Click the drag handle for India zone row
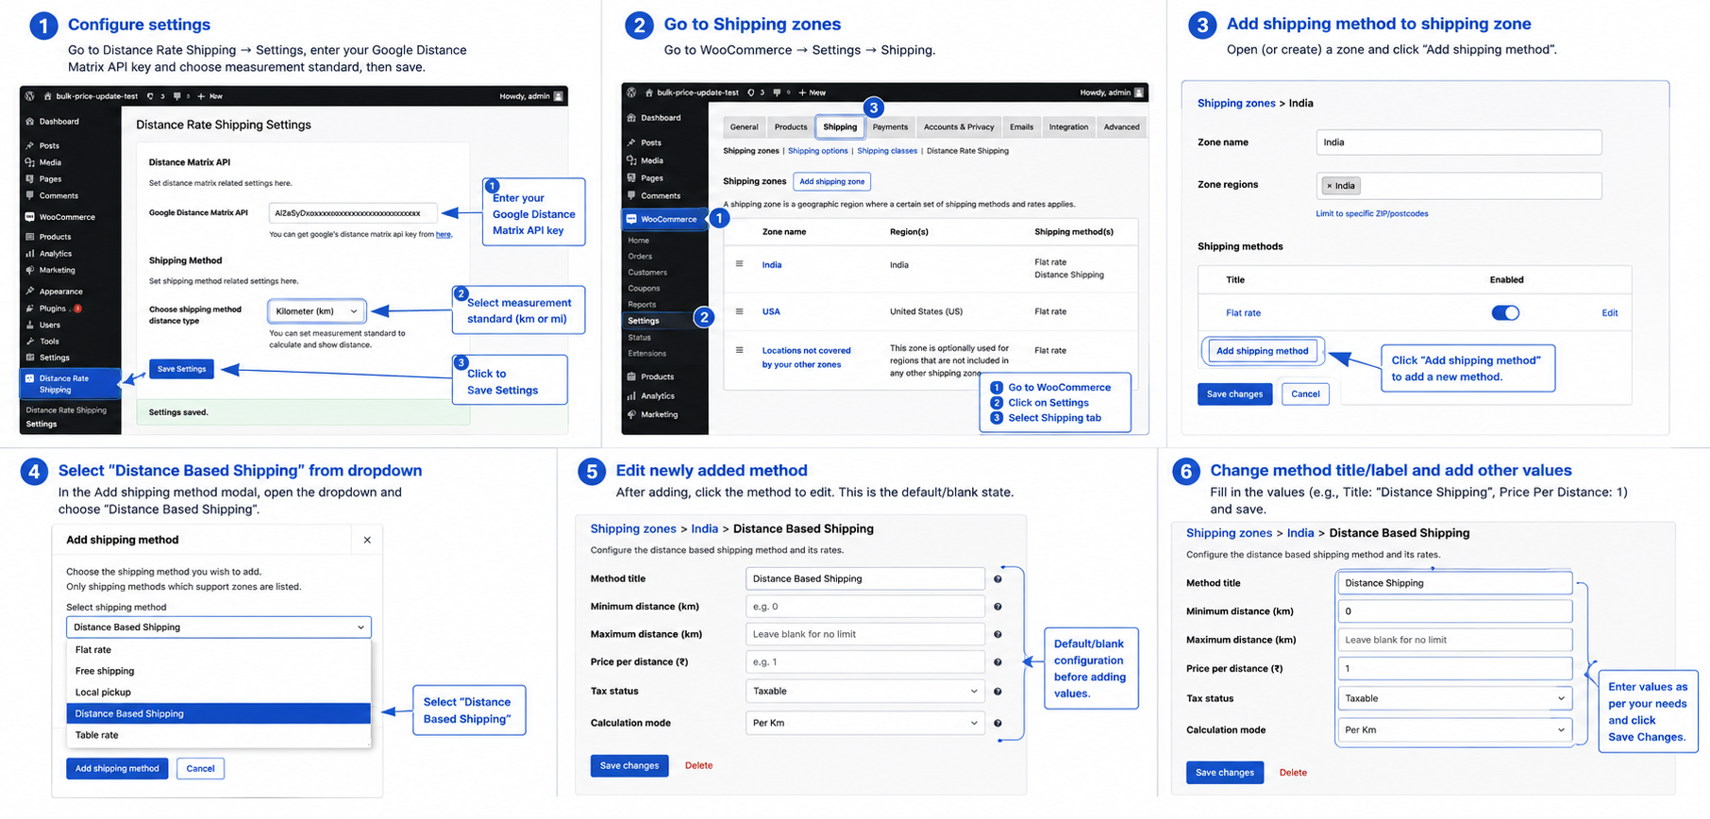Image resolution: width=1710 pixels, height=819 pixels. (x=739, y=264)
